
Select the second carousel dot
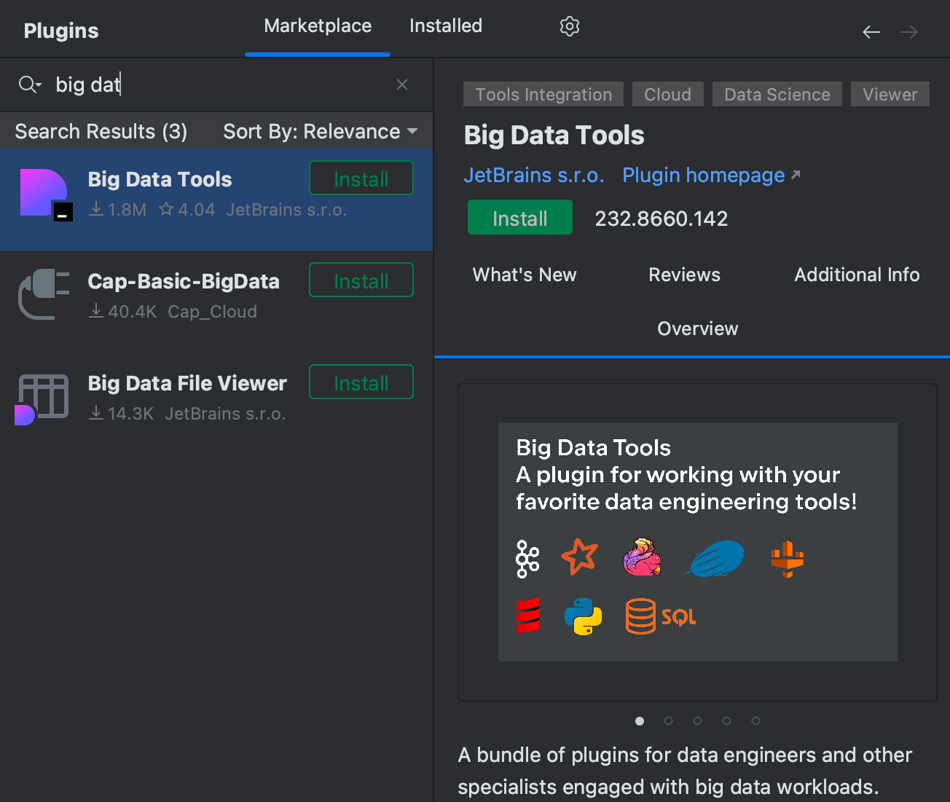click(x=668, y=720)
